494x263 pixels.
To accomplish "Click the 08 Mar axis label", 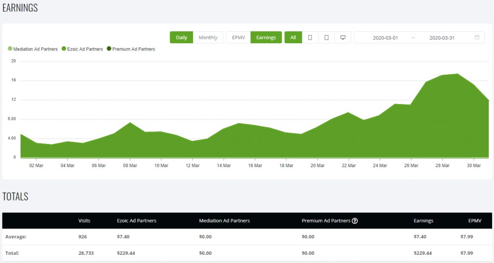I will tap(130, 166).
